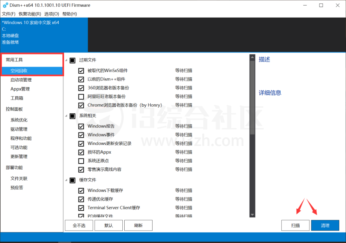Toggle 360浏览器老版本备份 checkbox
The height and width of the screenshot is (243, 346).
tap(81, 88)
